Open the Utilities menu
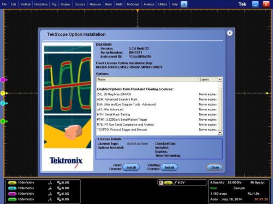273x204 pixels. [x=163, y=4]
